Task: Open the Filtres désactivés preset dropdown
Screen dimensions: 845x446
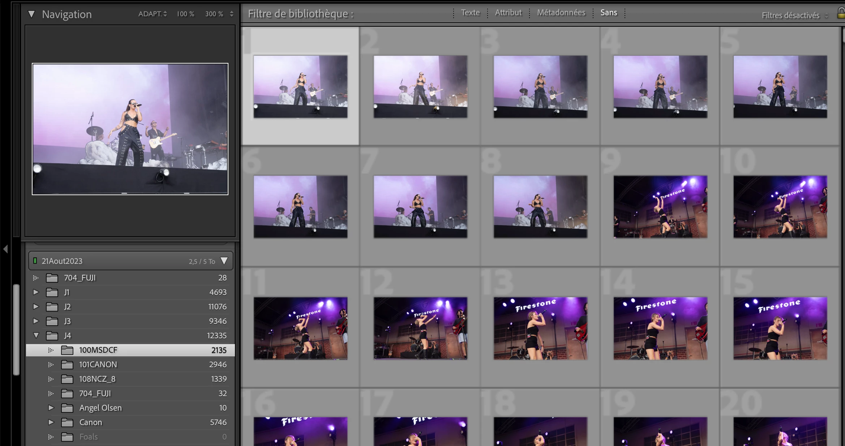Action: pyautogui.click(x=794, y=16)
